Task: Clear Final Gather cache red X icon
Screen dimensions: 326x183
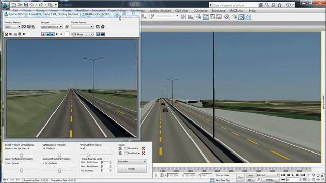Action: (x=143, y=153)
